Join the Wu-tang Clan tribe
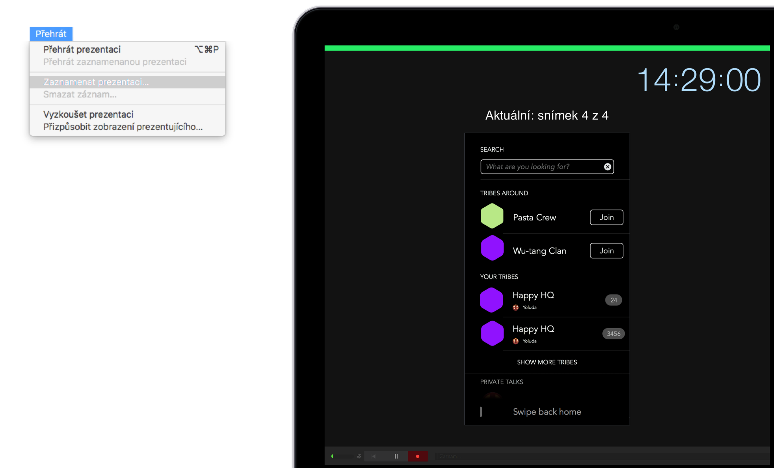 pos(606,251)
